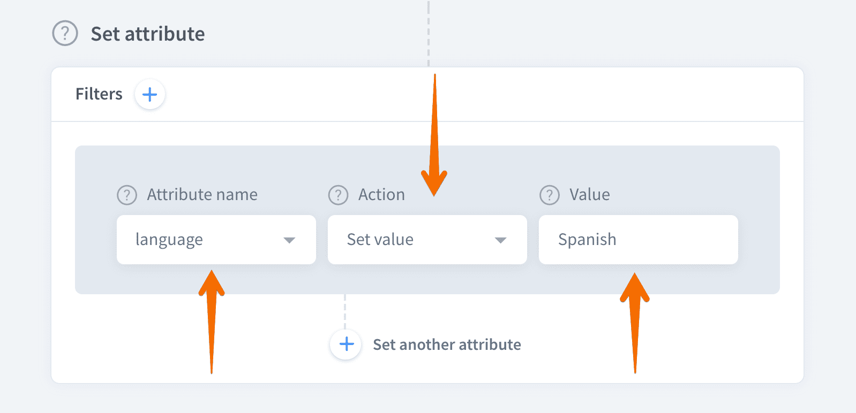The height and width of the screenshot is (413, 856).
Task: Click the Attribute name label text
Action: 202,195
